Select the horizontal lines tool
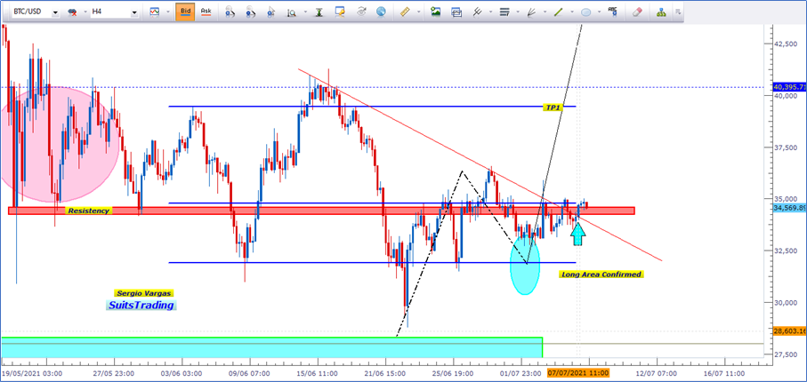Image resolution: width=807 pixels, height=382 pixels. tap(504, 12)
